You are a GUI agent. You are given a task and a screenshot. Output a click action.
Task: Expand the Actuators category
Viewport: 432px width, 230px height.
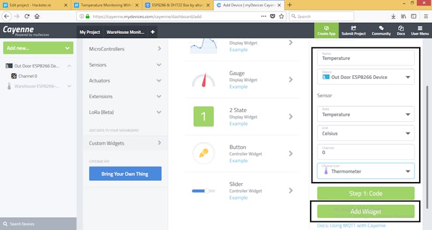point(126,81)
